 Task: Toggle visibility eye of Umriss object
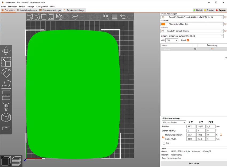(195, 49)
